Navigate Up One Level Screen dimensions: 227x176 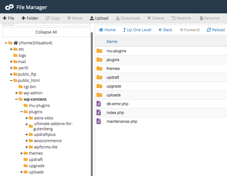point(137,30)
